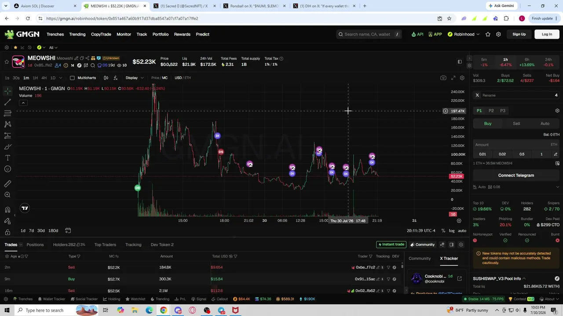Open Windows Task View button
Viewport: 563px width, 316px height.
tap(106, 310)
